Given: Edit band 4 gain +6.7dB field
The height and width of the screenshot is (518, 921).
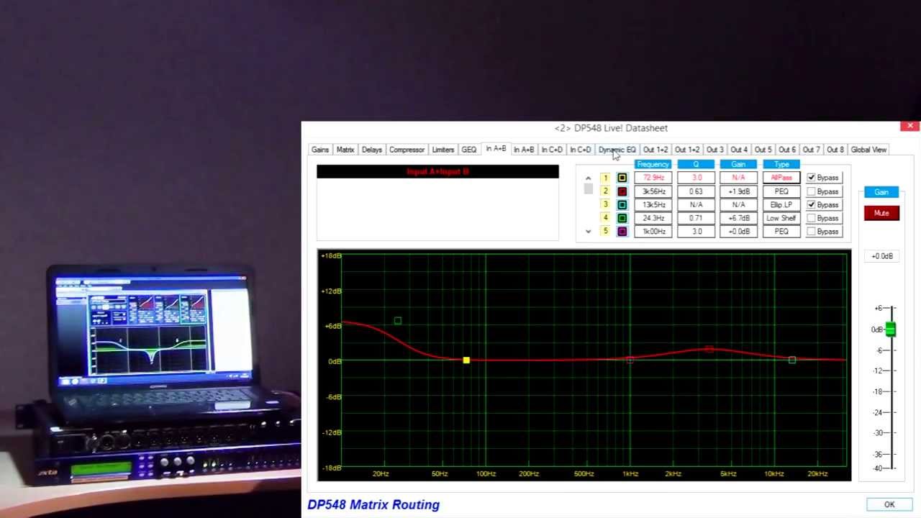Looking at the screenshot, I should [x=738, y=218].
